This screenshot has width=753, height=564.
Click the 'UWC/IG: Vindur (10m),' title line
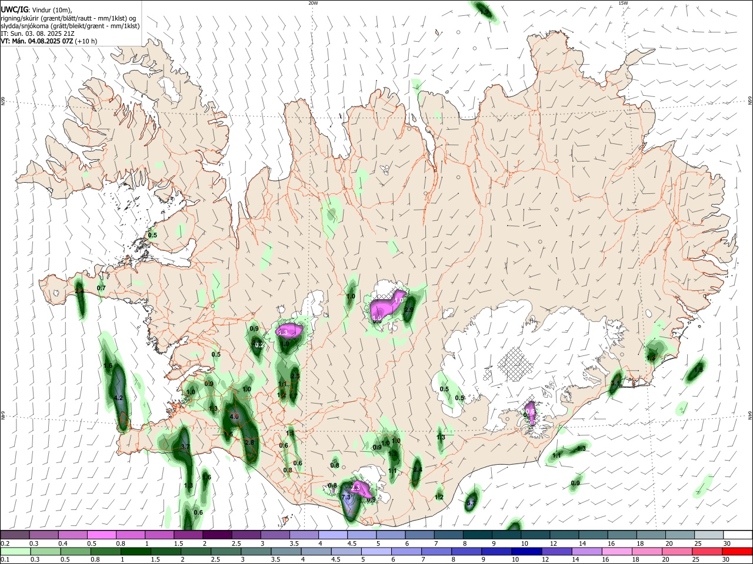36,9
